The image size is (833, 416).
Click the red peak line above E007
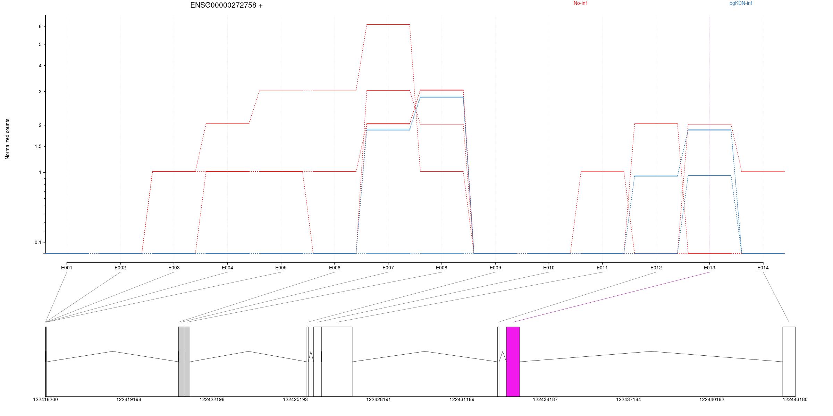pos(388,25)
